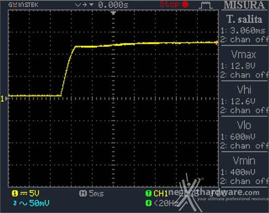The height and width of the screenshot is (213, 269).
Task: Click the cyan channel 2 badge icon
Action: coord(15,203)
